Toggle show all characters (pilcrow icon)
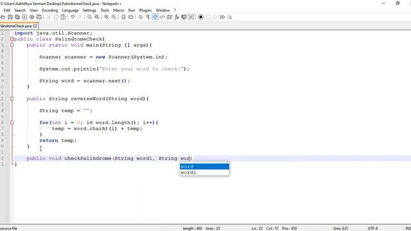The width and height of the screenshot is (411, 231). (x=148, y=17)
